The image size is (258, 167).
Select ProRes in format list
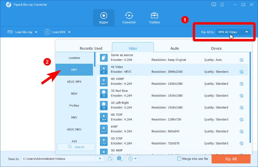click(x=74, y=106)
